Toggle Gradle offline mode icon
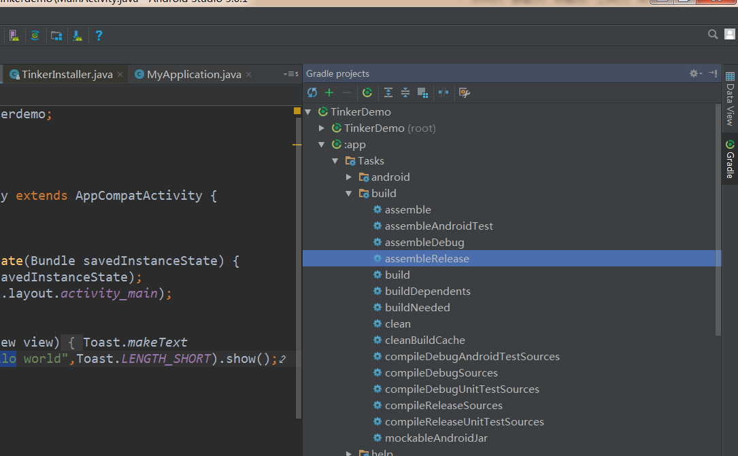Viewport: 738px width, 456px height. coord(443,92)
